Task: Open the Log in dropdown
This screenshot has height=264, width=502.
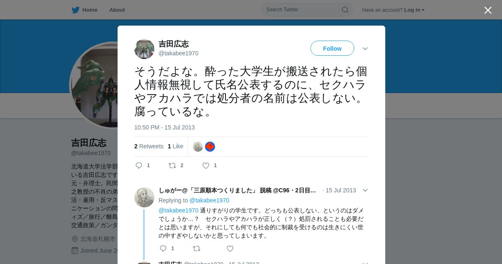Action: tap(414, 10)
